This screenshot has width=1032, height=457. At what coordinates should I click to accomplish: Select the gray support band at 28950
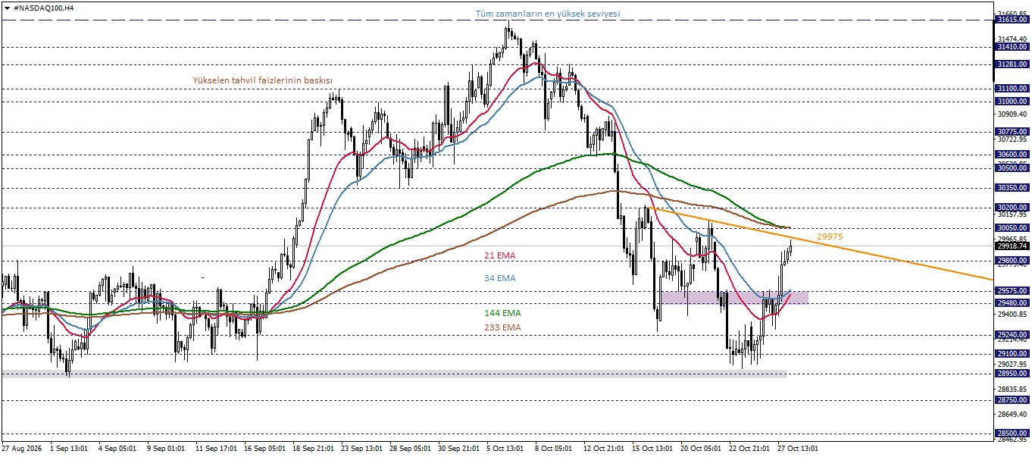(394, 373)
